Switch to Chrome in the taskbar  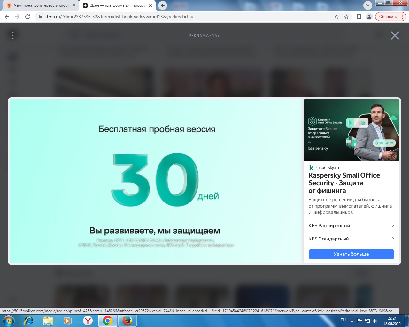(x=108, y=321)
